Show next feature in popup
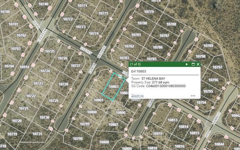Image resolution: width=240 pixels, height=150 pixels. [x=187, y=64]
